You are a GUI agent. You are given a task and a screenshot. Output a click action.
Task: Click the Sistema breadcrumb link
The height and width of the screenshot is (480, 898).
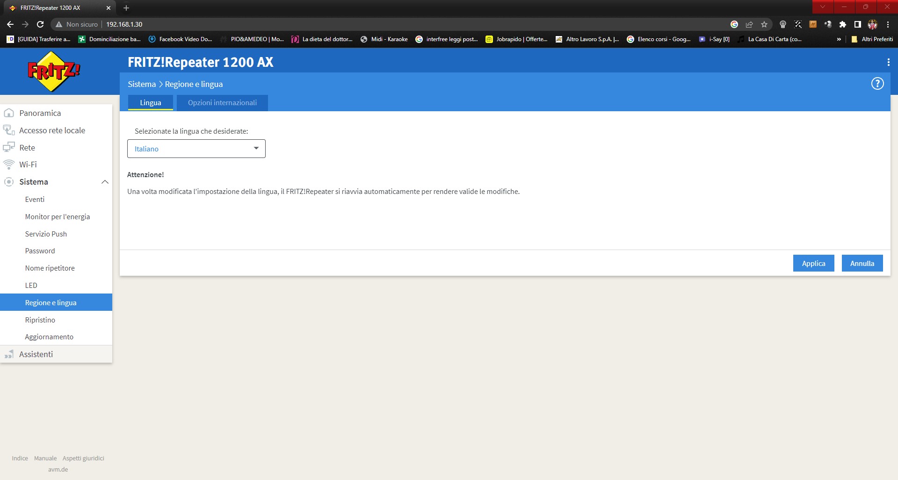pos(142,84)
